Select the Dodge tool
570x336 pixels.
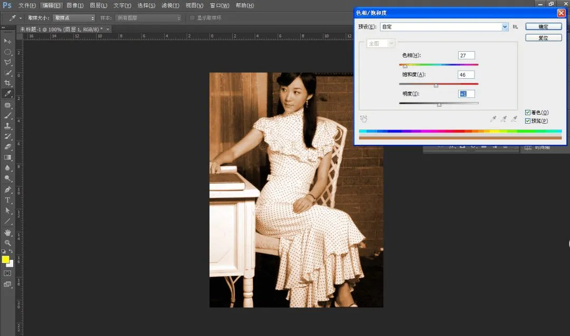click(7, 179)
